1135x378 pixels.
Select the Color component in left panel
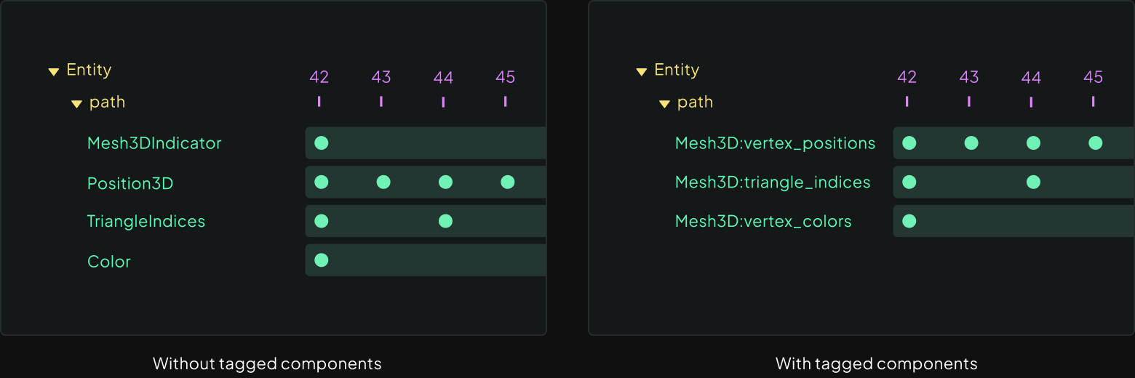pyautogui.click(x=109, y=262)
